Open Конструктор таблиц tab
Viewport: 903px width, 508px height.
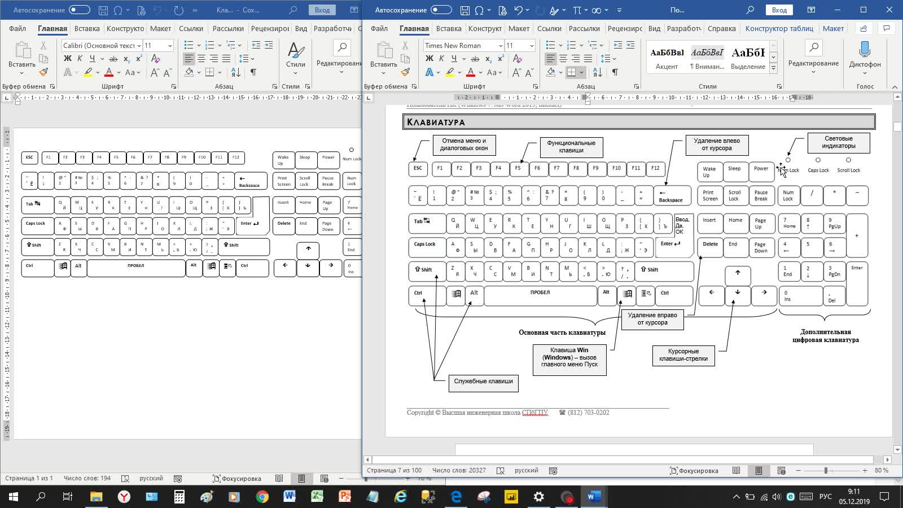779,28
